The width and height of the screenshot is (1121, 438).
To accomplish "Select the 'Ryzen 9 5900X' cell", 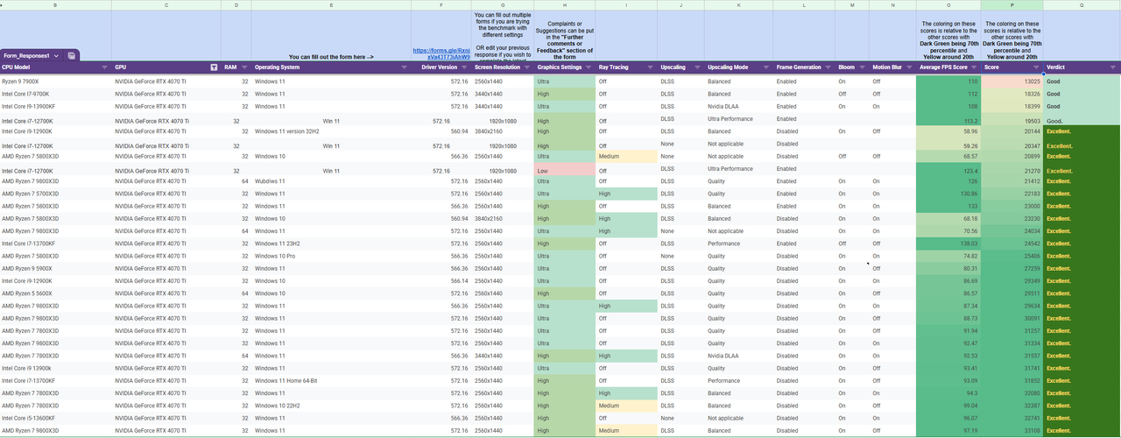I will click(56, 268).
